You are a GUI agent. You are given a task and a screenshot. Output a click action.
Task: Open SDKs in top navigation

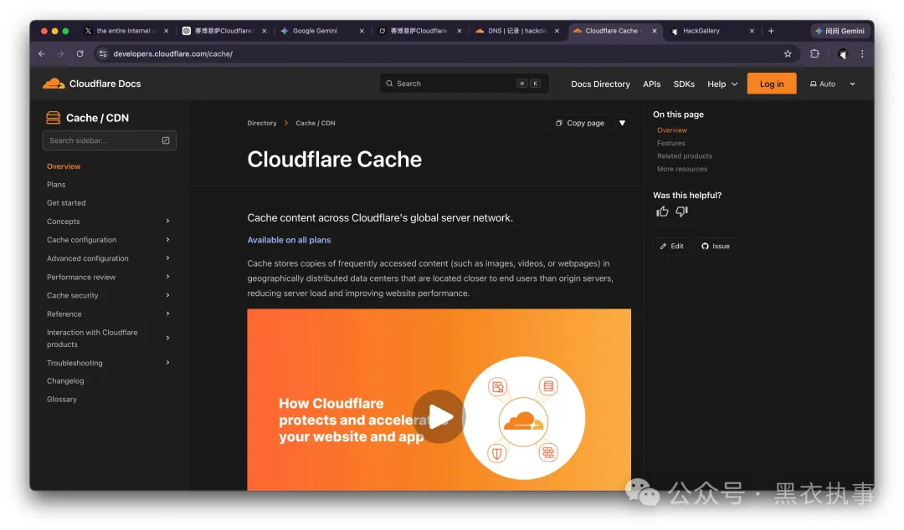coord(684,84)
